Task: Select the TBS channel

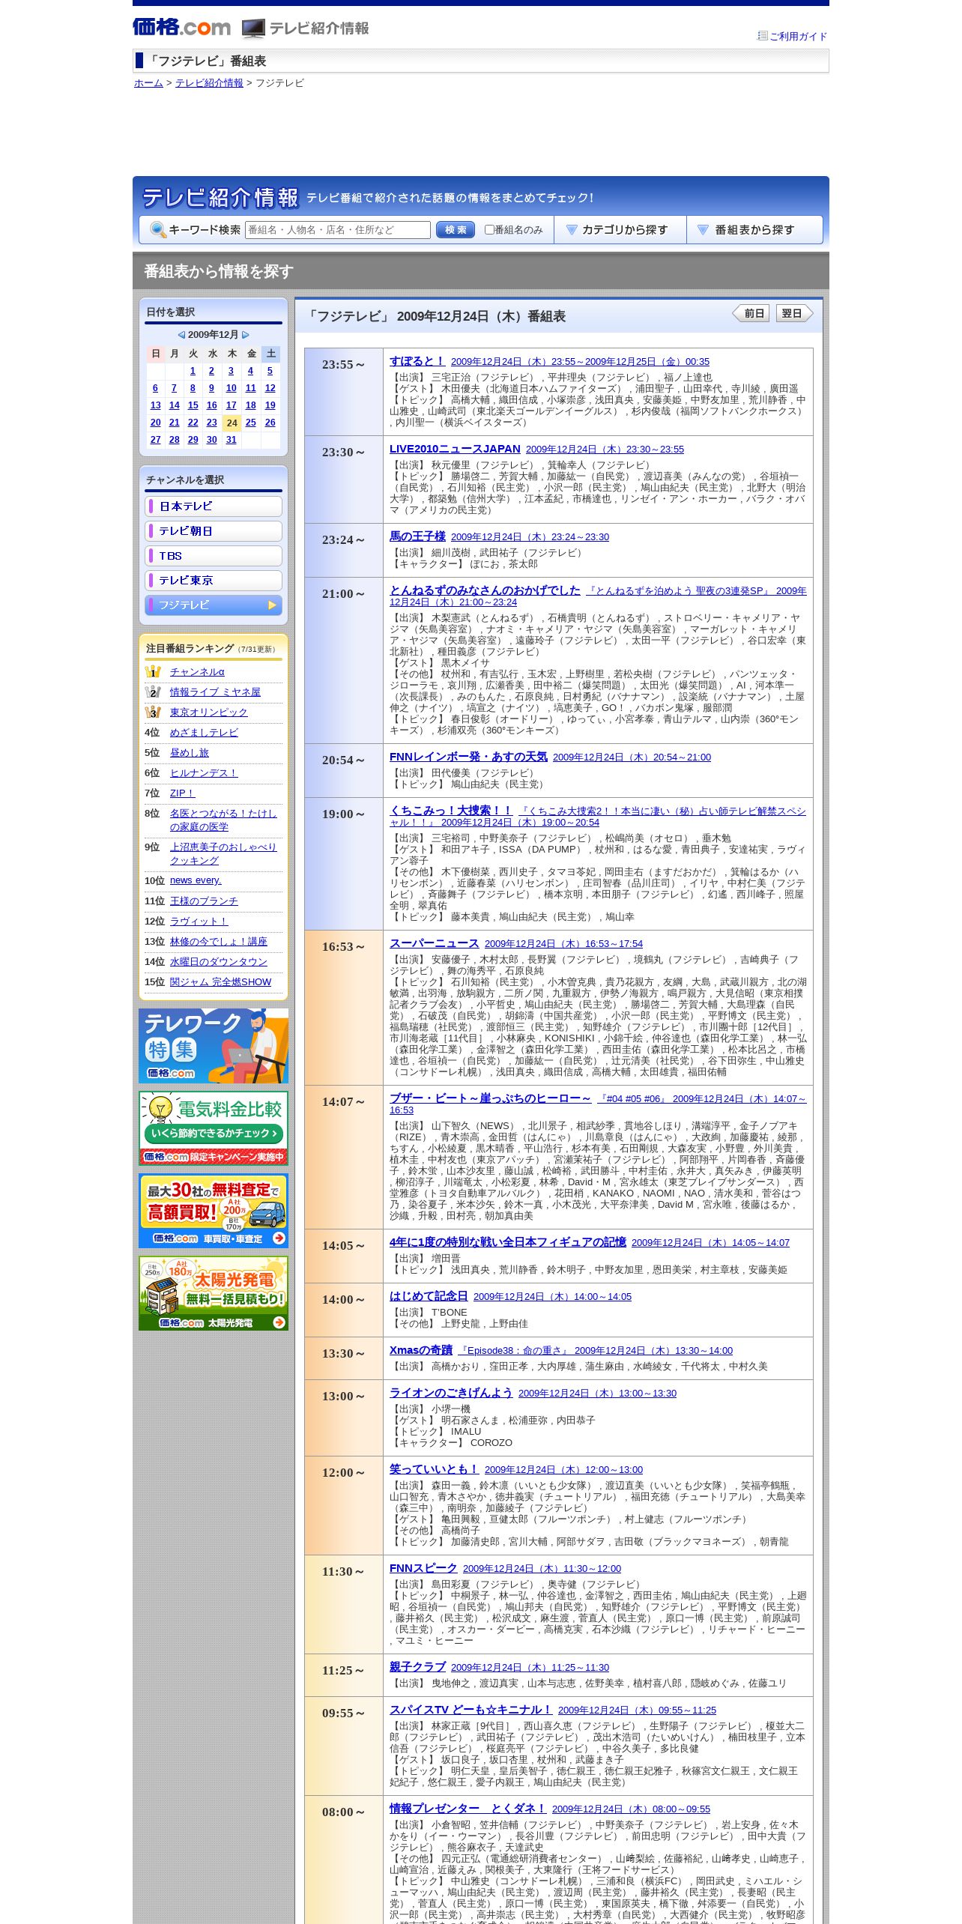Action: 214,556
